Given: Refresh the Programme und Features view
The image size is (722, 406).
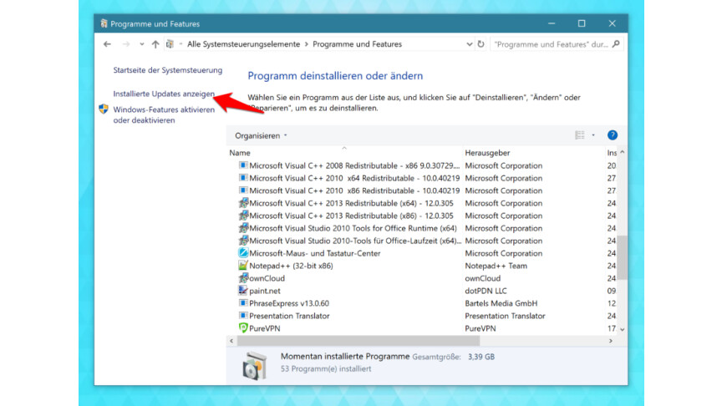Looking at the screenshot, I should tap(481, 44).
